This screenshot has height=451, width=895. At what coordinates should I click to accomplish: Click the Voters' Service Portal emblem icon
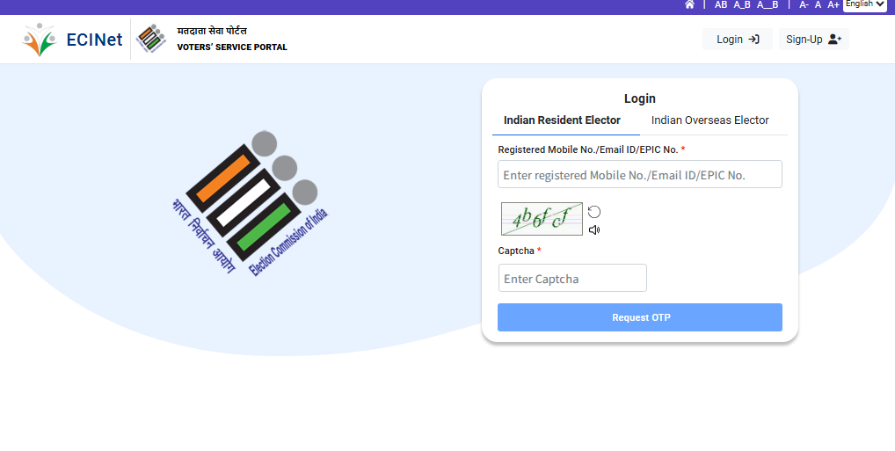click(151, 39)
